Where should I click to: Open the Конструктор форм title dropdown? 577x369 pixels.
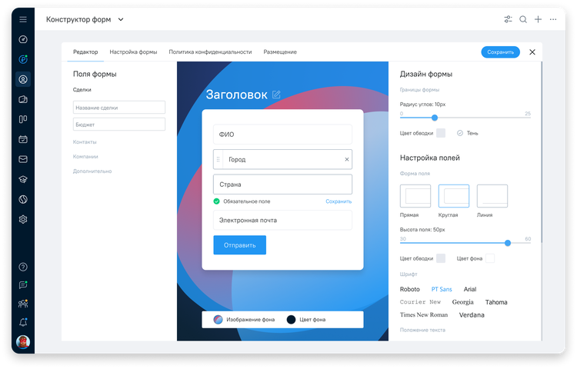click(121, 20)
